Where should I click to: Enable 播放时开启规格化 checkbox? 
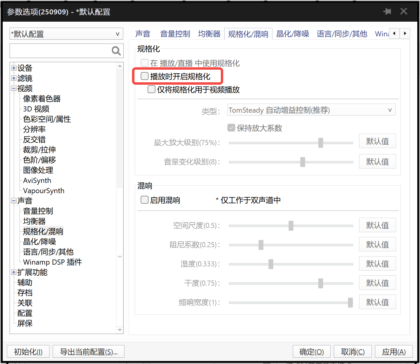pos(145,76)
